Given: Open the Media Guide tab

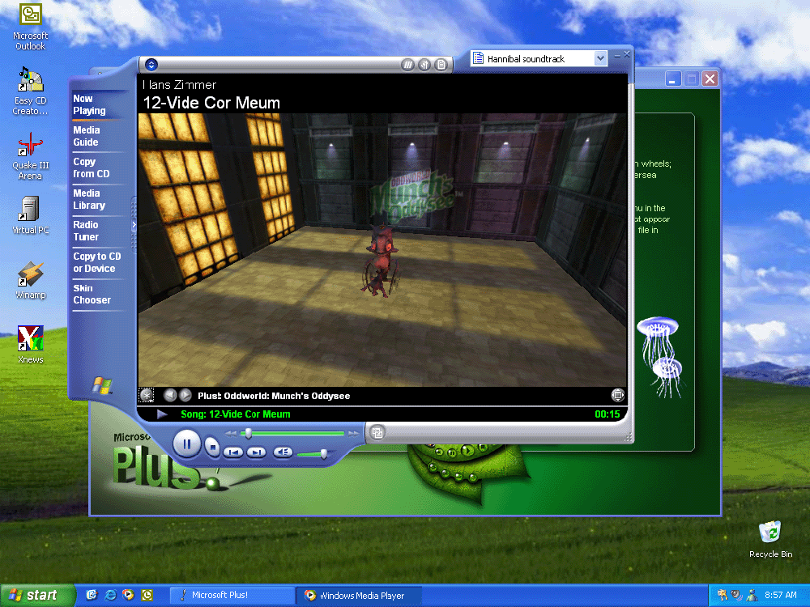Looking at the screenshot, I should click(87, 136).
